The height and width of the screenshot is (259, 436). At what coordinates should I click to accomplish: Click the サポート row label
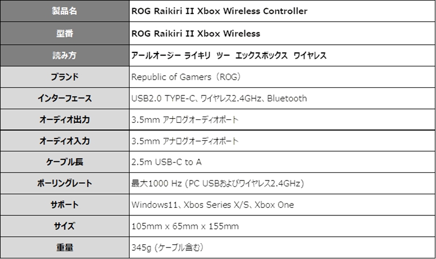[x=64, y=204]
